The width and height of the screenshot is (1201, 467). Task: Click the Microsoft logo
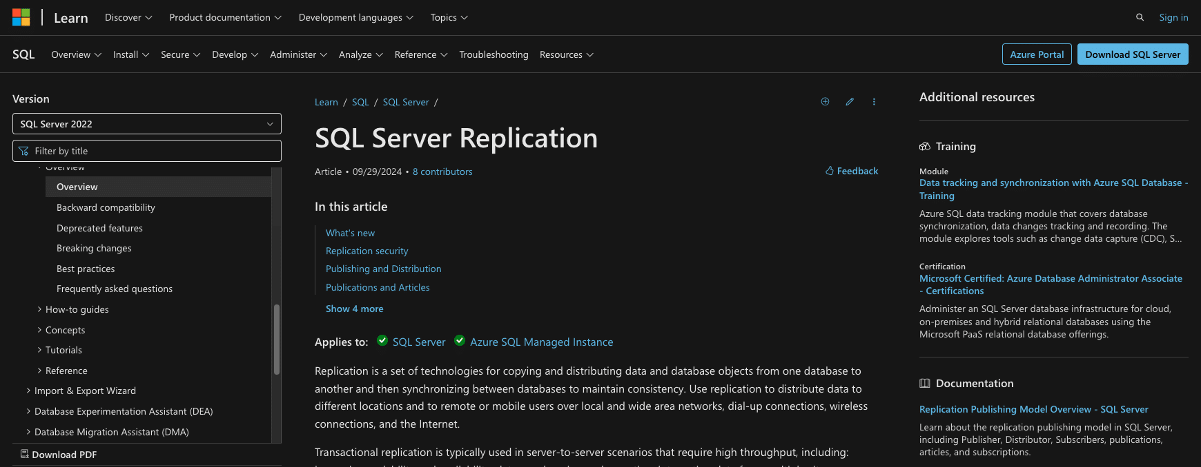(21, 17)
